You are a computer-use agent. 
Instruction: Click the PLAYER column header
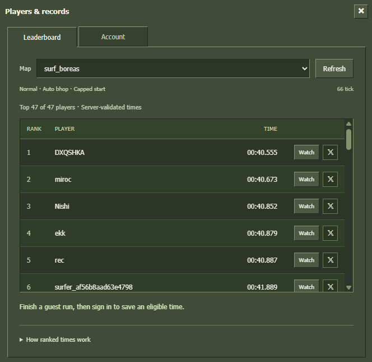[64, 129]
